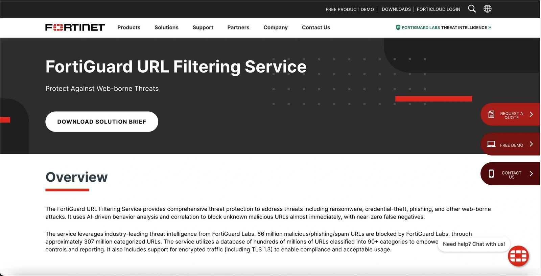Click Download Solution Brief button
Screen dimensions: 541x276
coord(102,122)
